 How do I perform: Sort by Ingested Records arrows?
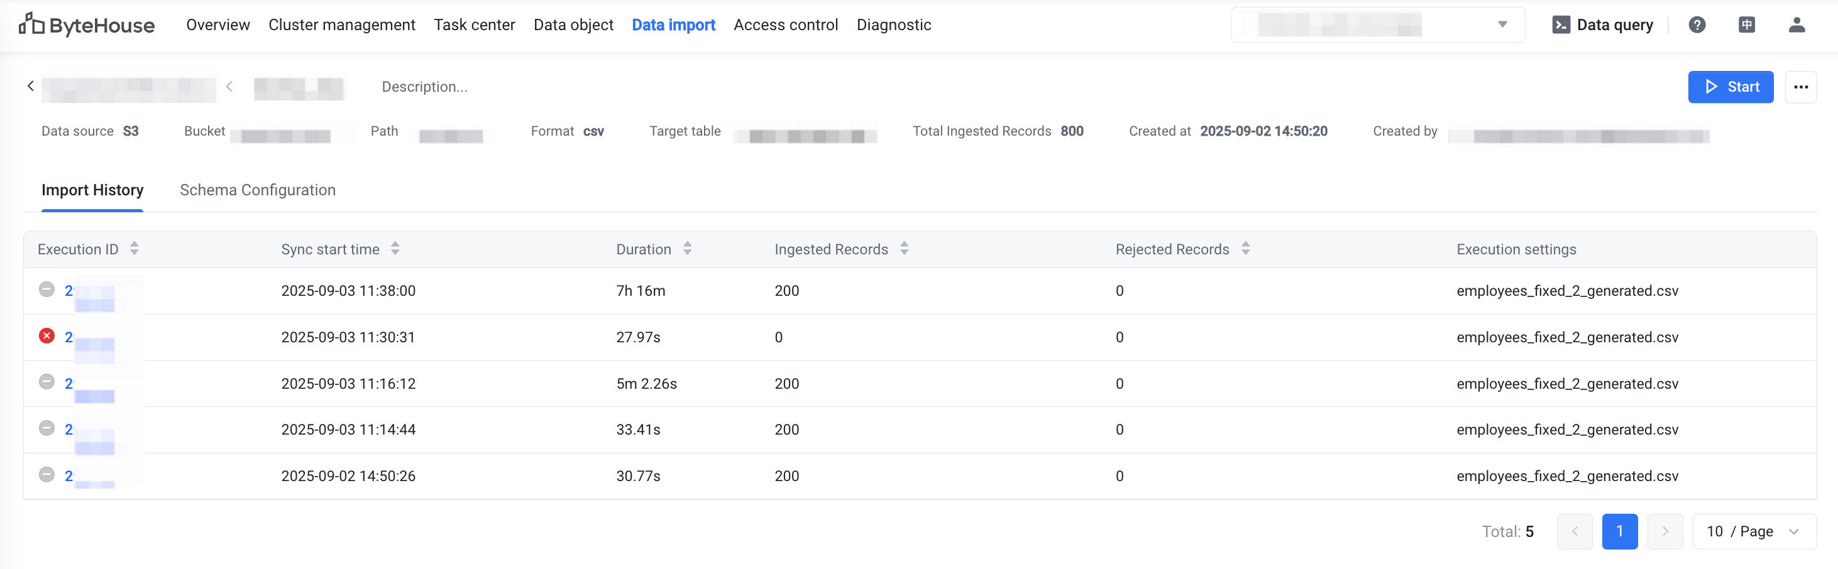tap(904, 249)
